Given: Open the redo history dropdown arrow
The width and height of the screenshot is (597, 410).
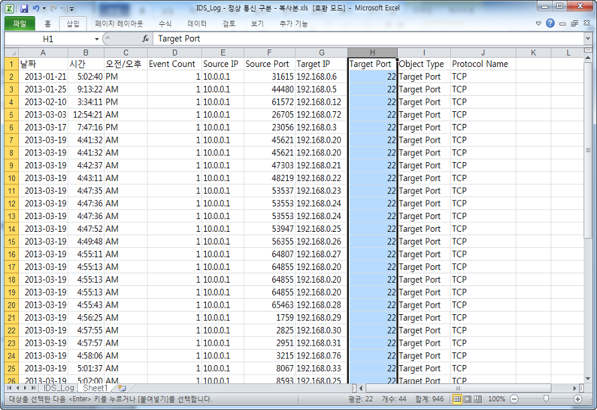Looking at the screenshot, I should 62,8.
